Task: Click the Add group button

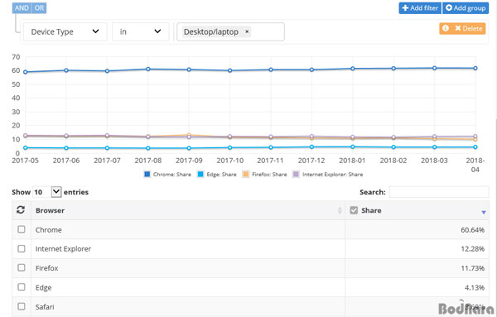Action: tap(466, 8)
